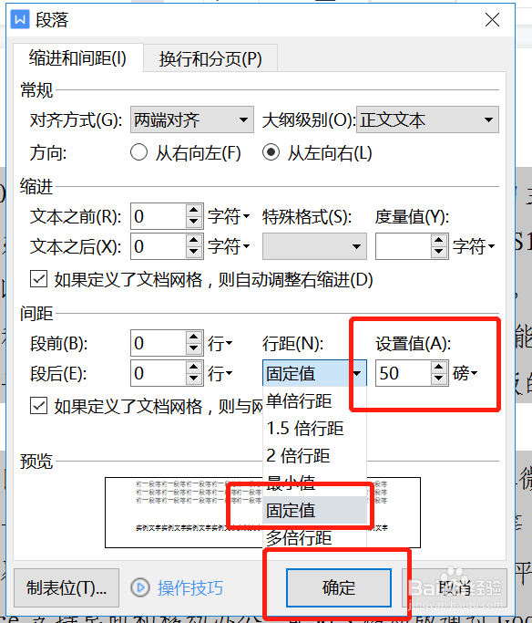Click the 段后(E) spacing input field
532x623 pixels.
(x=158, y=373)
